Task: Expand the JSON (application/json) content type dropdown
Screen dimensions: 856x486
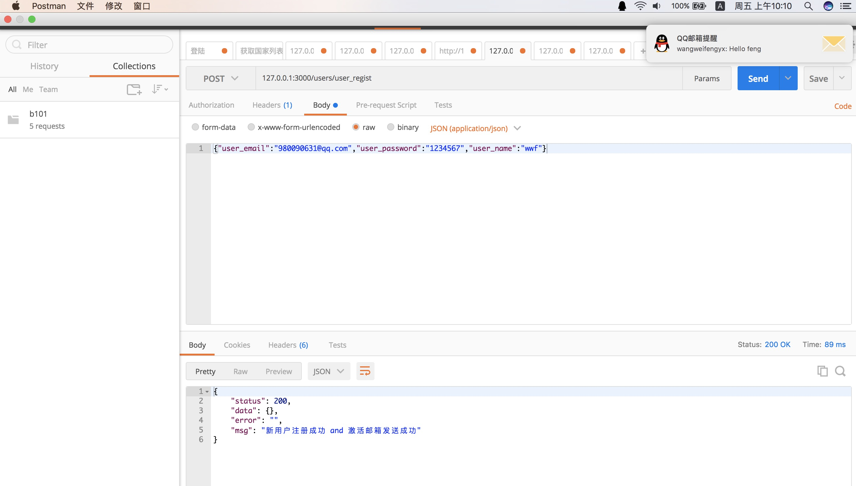Action: point(517,128)
